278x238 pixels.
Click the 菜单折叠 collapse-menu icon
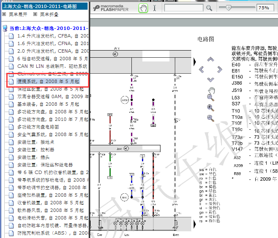[35, 14]
